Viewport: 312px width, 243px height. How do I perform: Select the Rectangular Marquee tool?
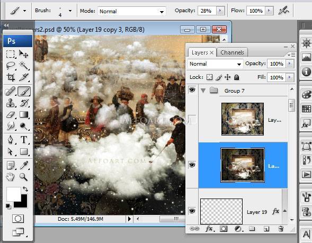11,54
